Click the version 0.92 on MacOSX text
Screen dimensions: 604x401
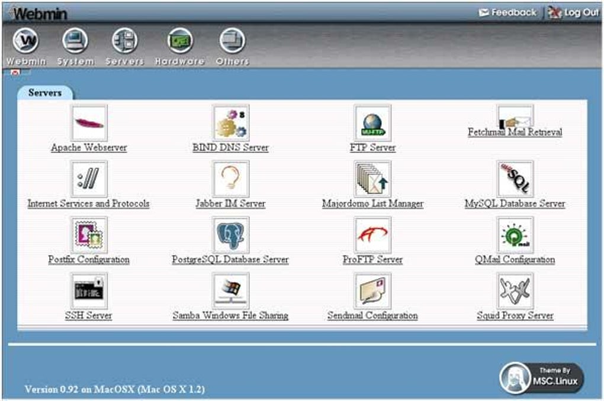(x=114, y=389)
